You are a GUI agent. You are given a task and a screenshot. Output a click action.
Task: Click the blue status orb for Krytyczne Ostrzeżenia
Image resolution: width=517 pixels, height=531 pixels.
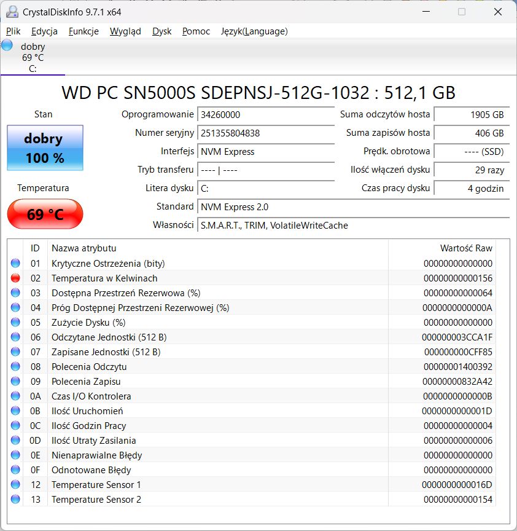click(x=15, y=263)
